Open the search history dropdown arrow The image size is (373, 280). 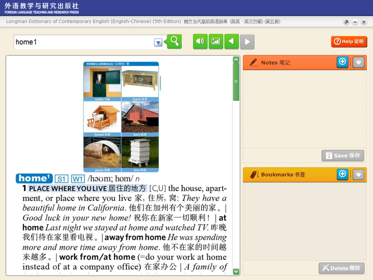click(x=158, y=43)
